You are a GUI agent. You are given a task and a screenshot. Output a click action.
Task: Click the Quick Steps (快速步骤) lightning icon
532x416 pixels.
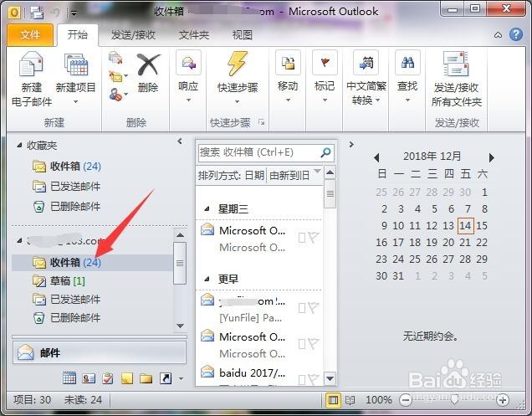click(x=238, y=64)
